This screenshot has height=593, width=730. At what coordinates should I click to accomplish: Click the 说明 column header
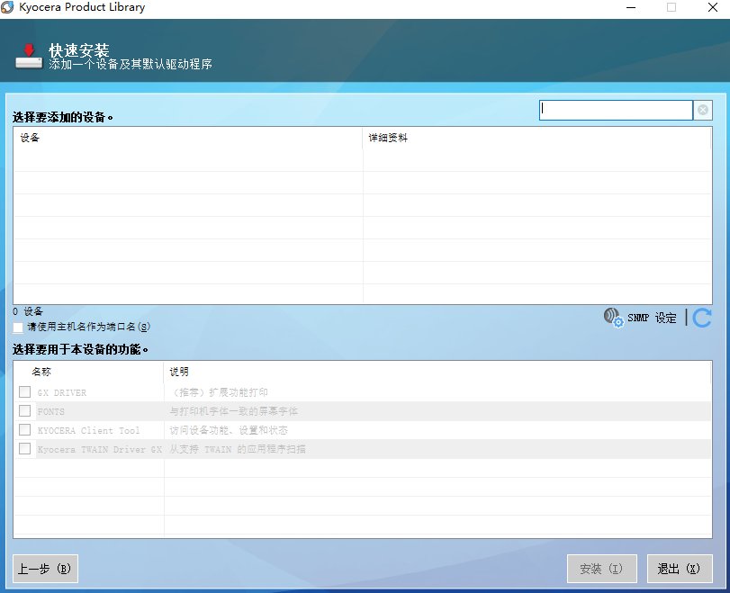176,372
